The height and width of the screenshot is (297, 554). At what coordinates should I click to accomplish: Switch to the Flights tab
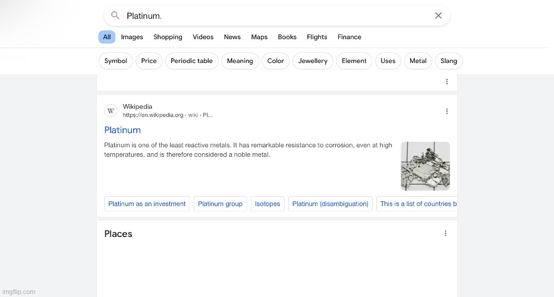tap(317, 37)
